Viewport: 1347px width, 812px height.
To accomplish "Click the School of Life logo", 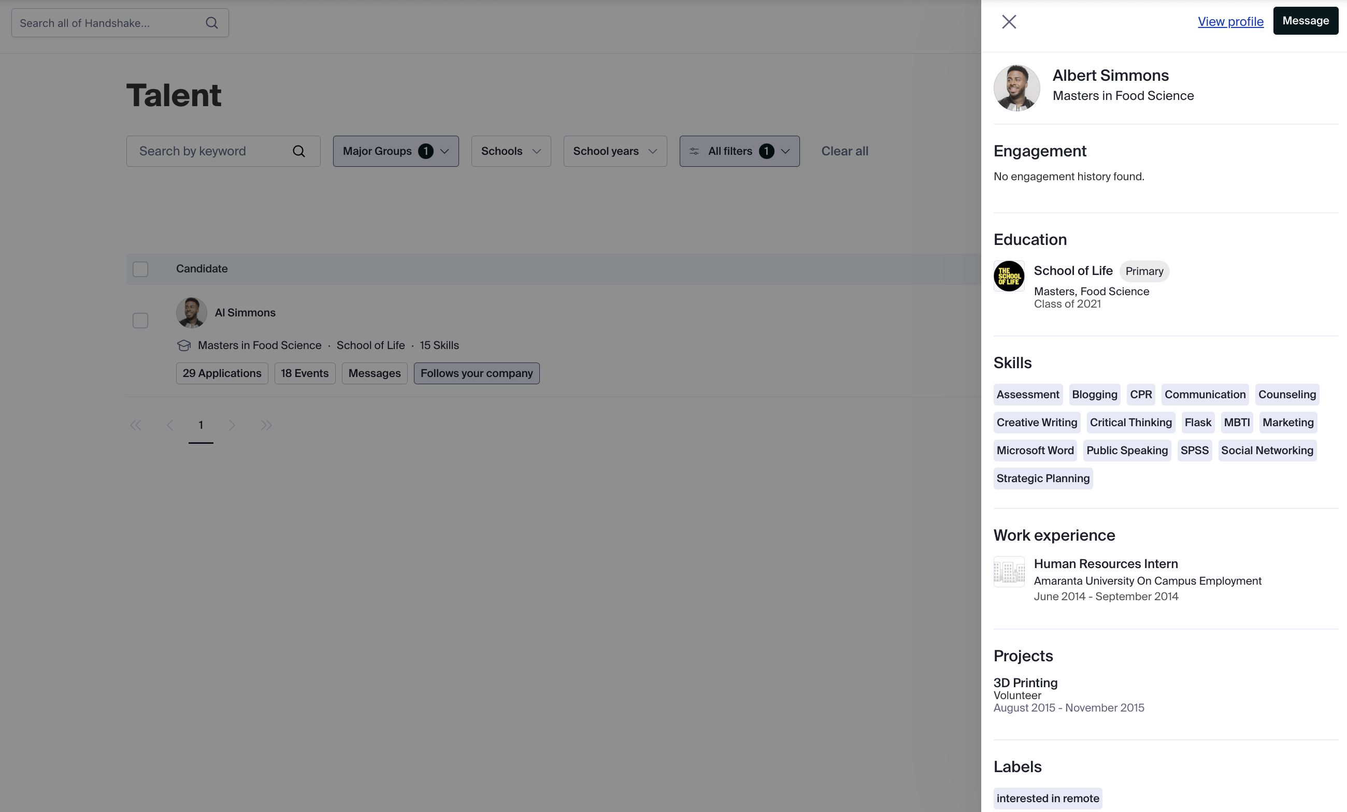I will 1009,276.
